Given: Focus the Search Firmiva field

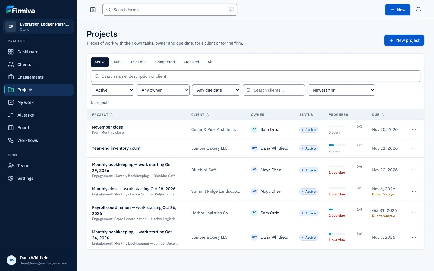Looking at the screenshot, I should [x=170, y=10].
